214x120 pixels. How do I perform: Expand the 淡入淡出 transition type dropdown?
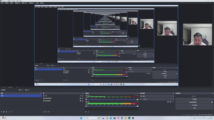pyautogui.click(x=157, y=96)
